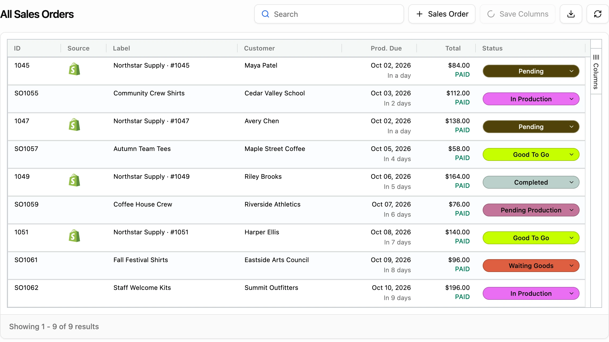Click Shopify icon for order 1051
Viewport: 609px width, 342px height.
click(x=74, y=236)
